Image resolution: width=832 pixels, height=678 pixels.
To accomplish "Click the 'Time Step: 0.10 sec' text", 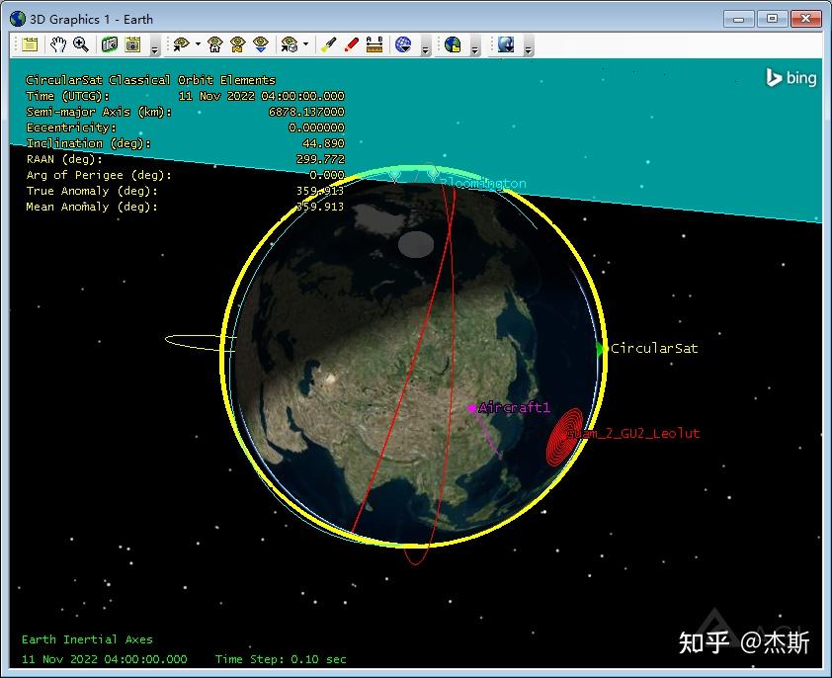I will [281, 659].
